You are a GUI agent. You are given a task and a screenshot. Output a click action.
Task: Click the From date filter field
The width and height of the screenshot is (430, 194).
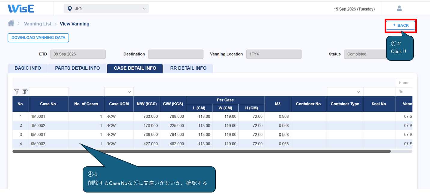[404, 83]
